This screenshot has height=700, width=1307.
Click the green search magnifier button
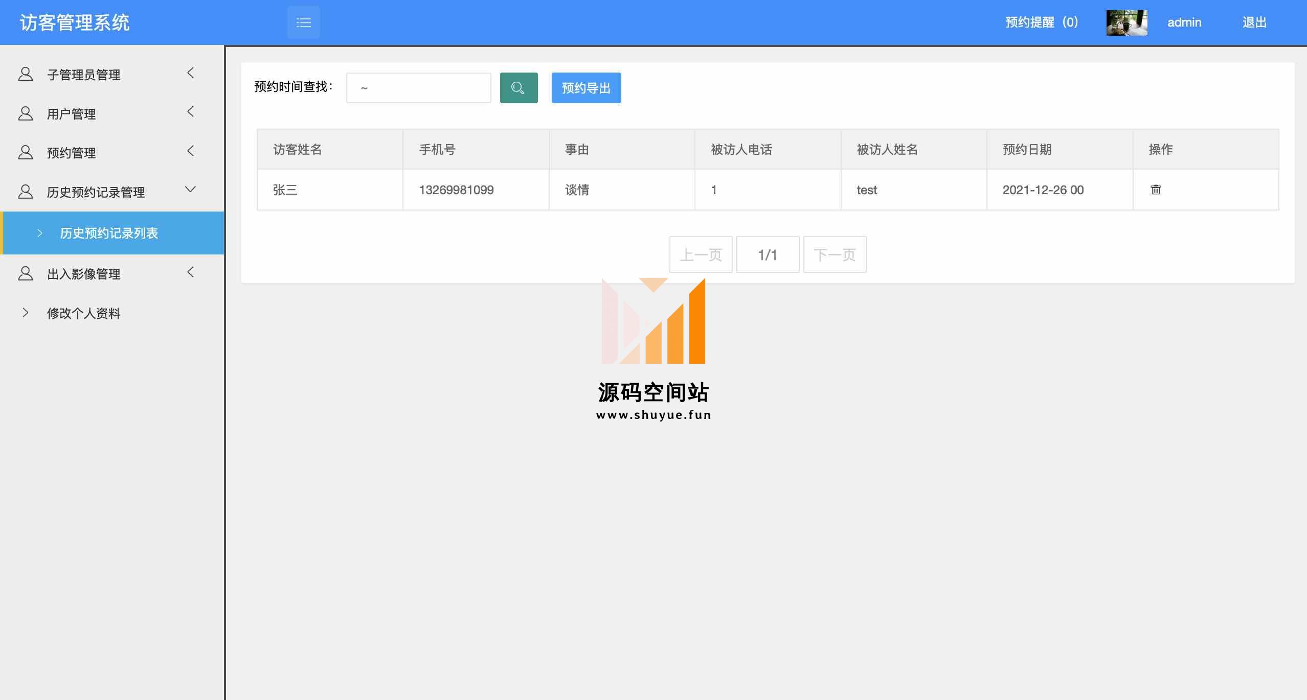pyautogui.click(x=519, y=88)
